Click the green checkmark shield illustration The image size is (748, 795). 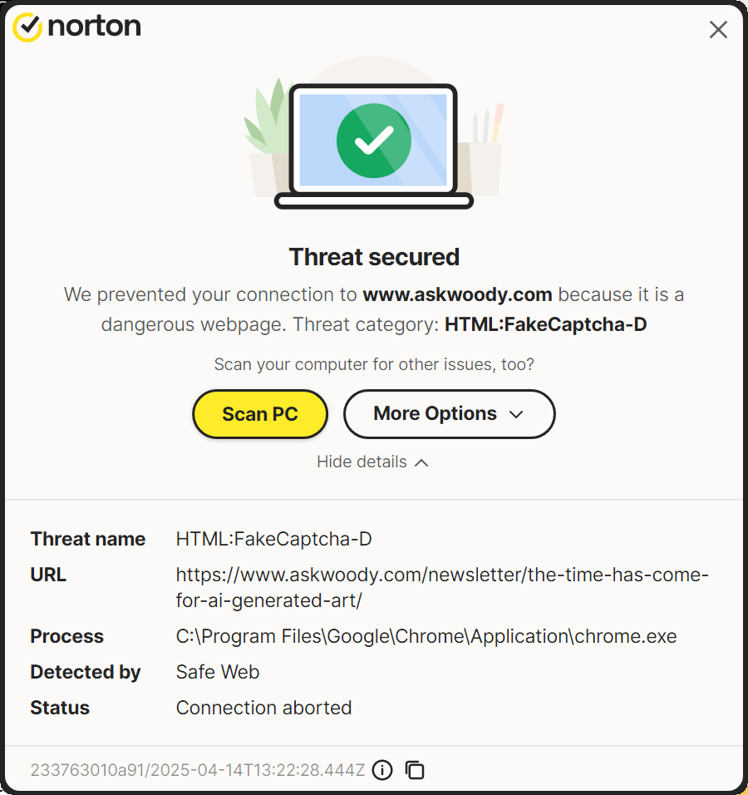point(374,140)
